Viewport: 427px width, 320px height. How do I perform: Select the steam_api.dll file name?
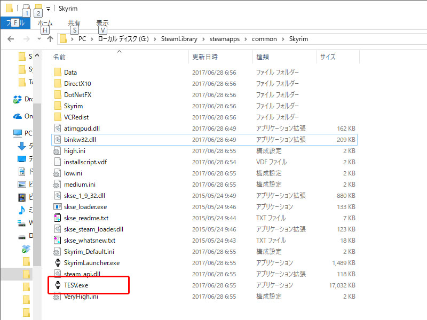point(82,274)
